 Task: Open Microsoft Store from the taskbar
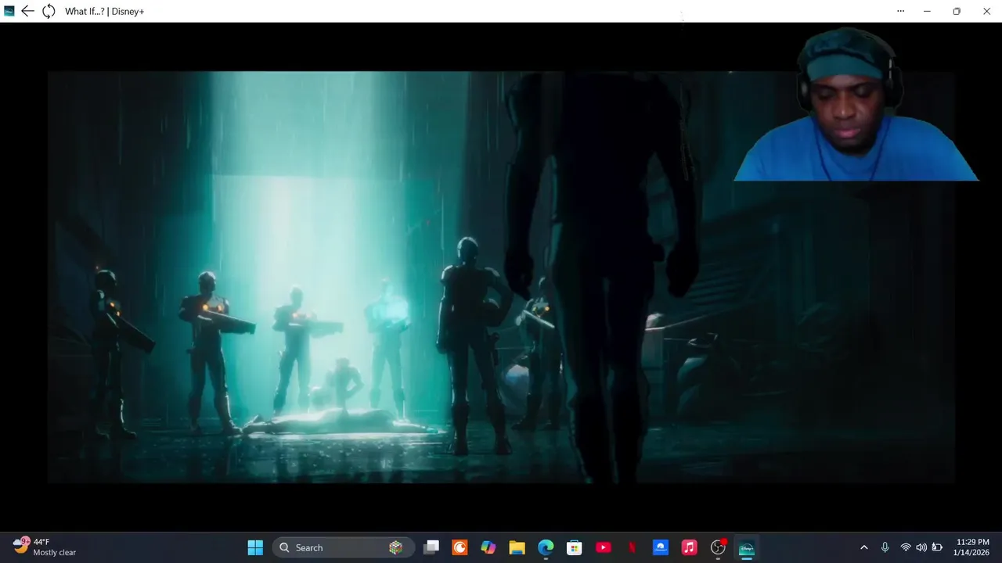tap(575, 547)
